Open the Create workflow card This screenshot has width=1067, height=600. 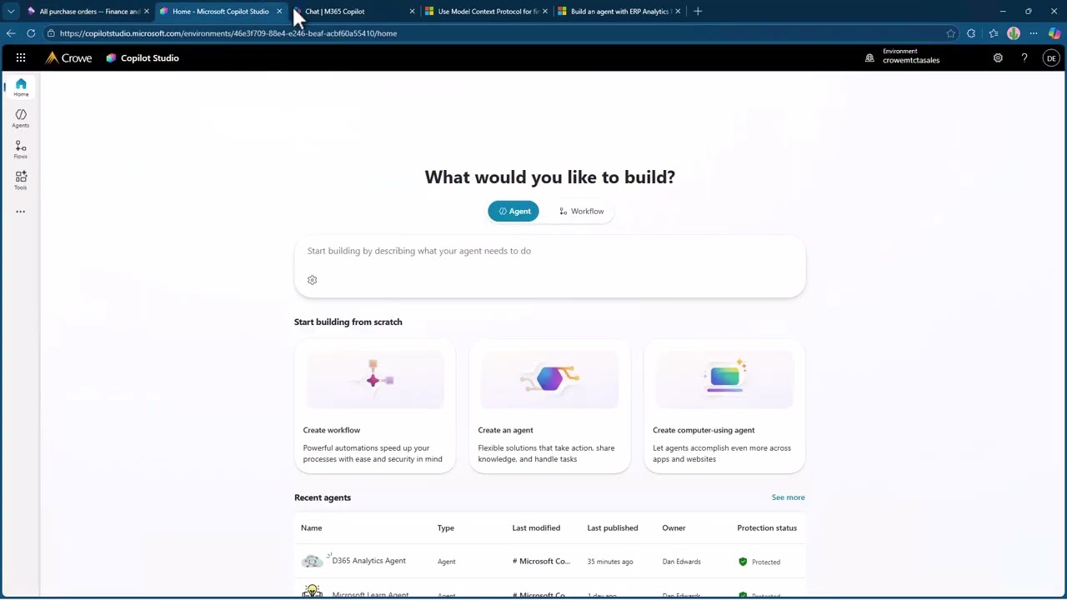[375, 406]
